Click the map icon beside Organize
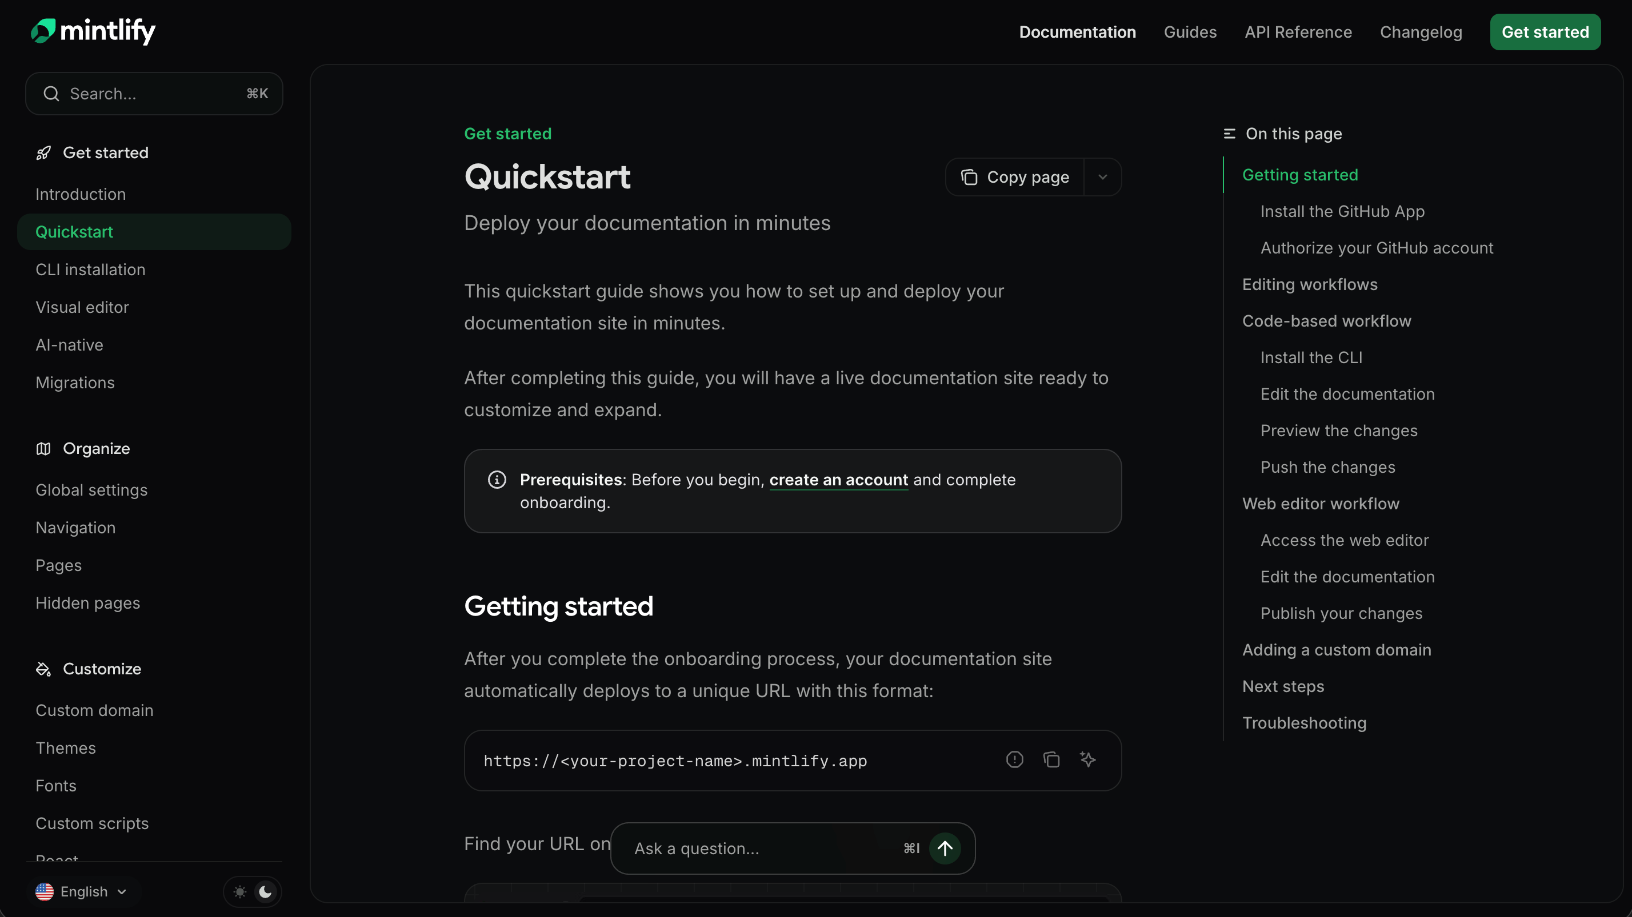 [43, 449]
